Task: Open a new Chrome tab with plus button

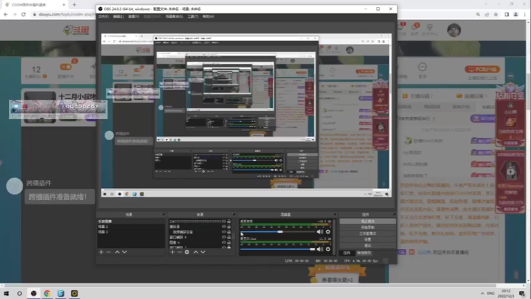Action: click(74, 5)
